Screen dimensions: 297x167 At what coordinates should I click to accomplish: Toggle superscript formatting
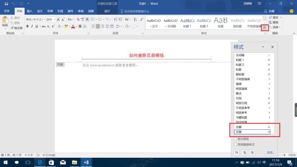pos(53,26)
